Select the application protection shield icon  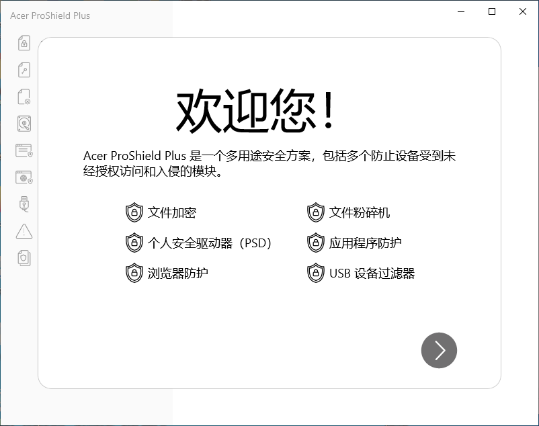(24, 150)
